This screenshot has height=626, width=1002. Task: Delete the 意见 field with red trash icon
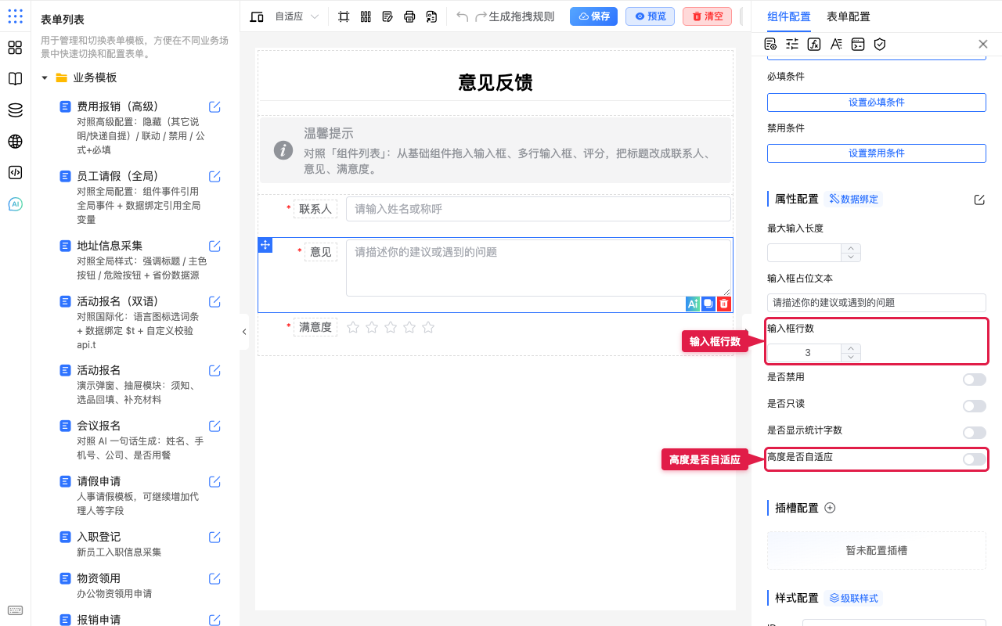(x=724, y=304)
